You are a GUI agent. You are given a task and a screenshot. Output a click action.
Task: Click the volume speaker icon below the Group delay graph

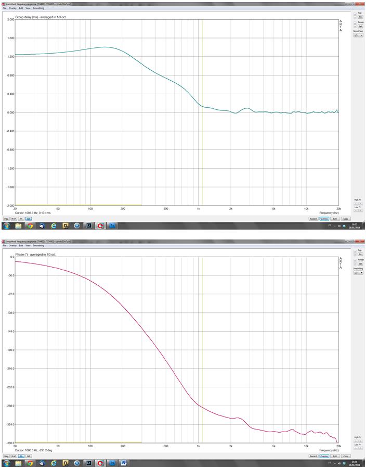point(339,226)
